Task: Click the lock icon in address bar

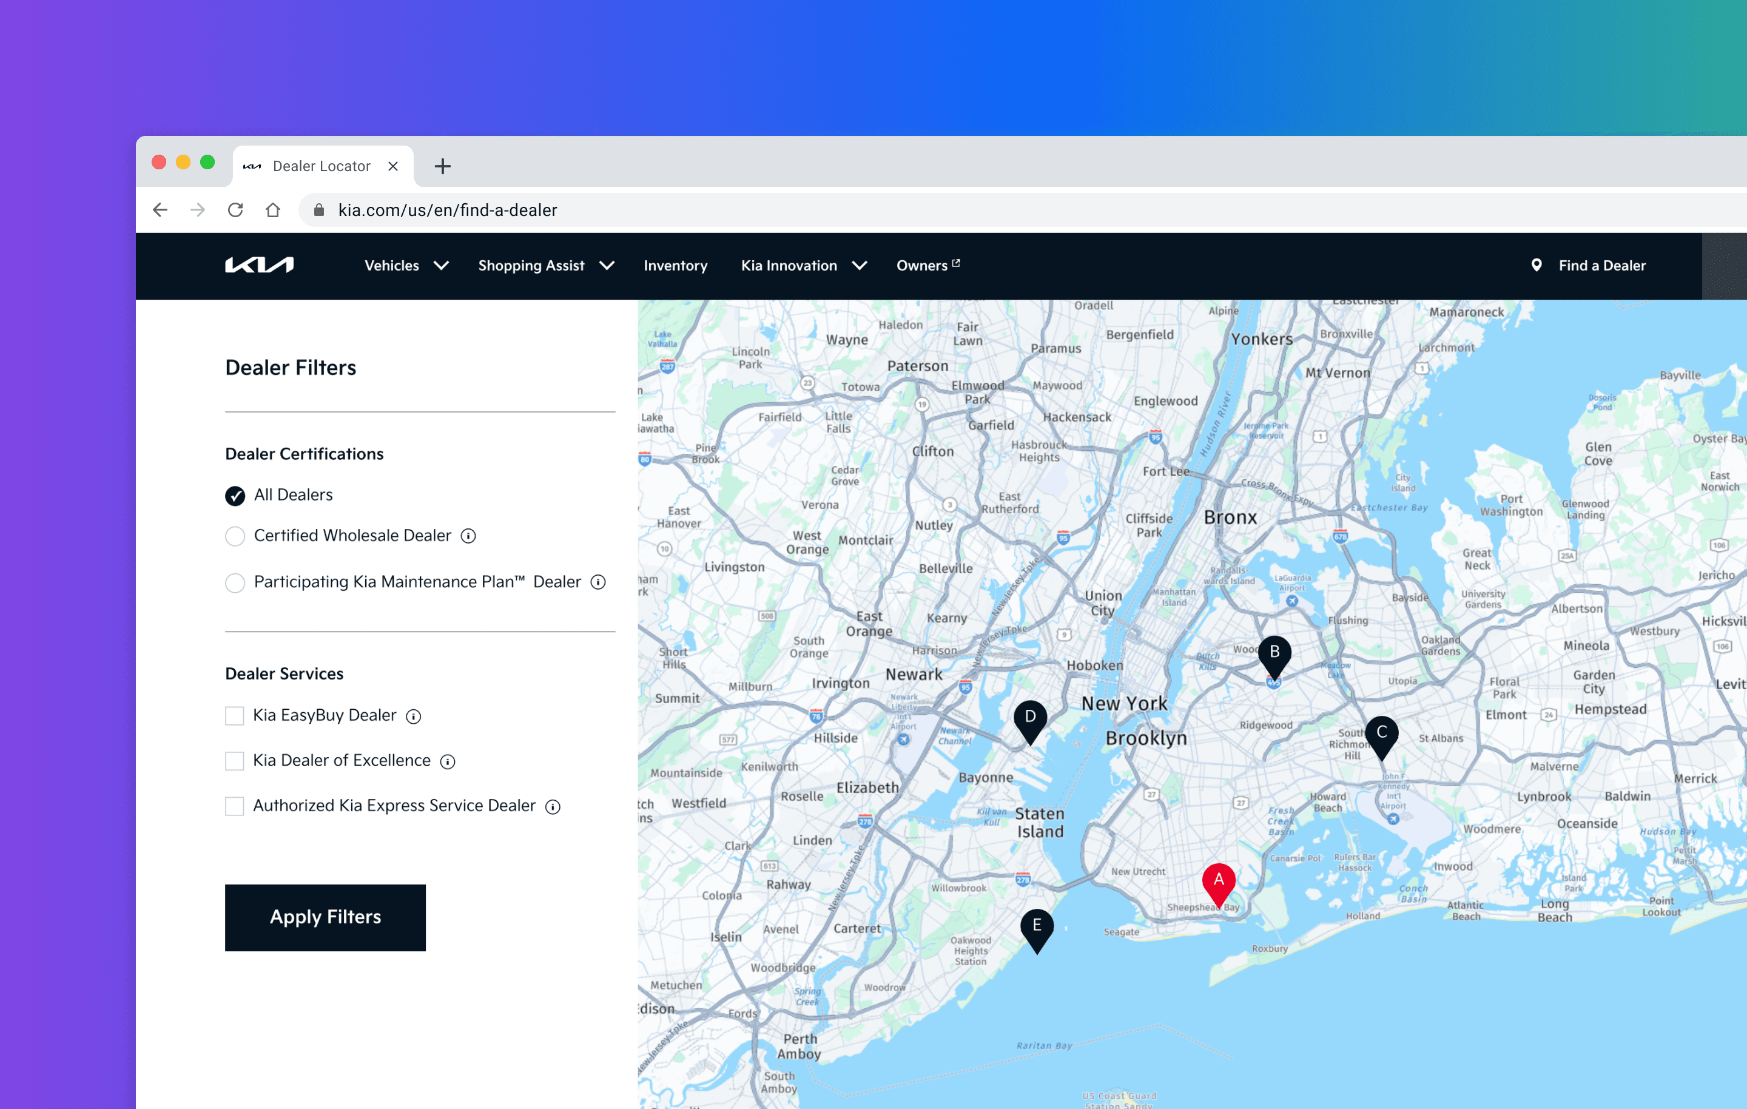Action: [318, 210]
